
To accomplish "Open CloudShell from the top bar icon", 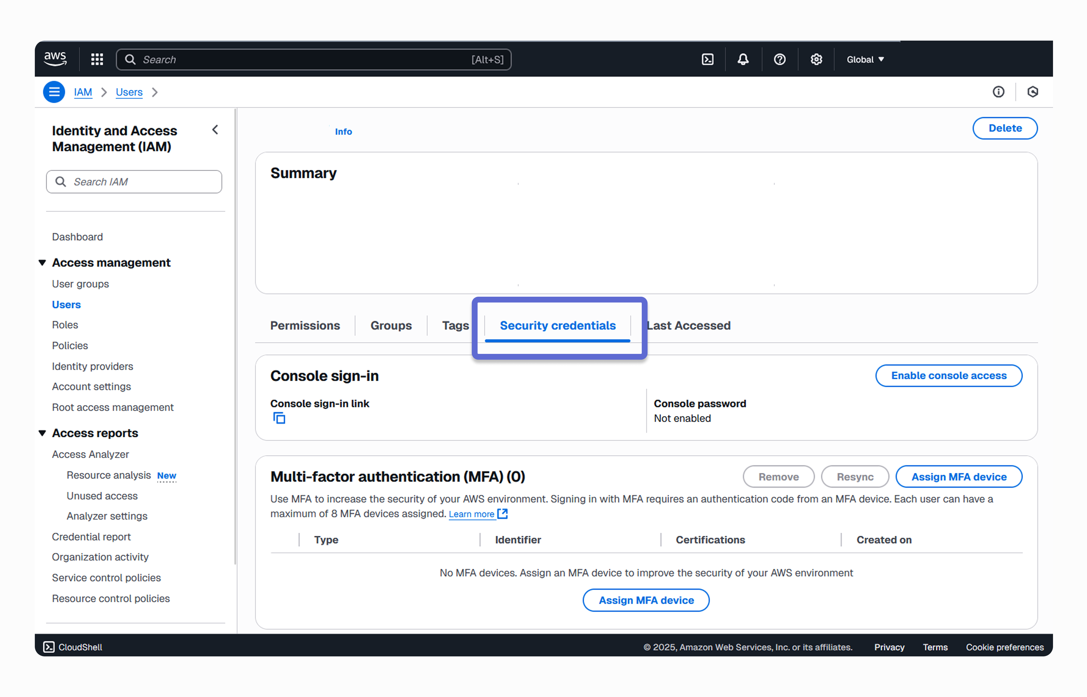I will tap(707, 59).
